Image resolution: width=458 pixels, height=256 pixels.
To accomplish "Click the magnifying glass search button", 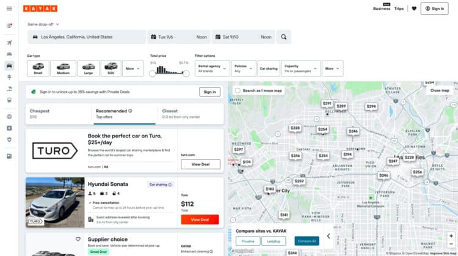I will click(x=283, y=37).
